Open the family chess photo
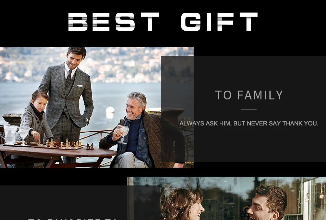 [x=97, y=108]
